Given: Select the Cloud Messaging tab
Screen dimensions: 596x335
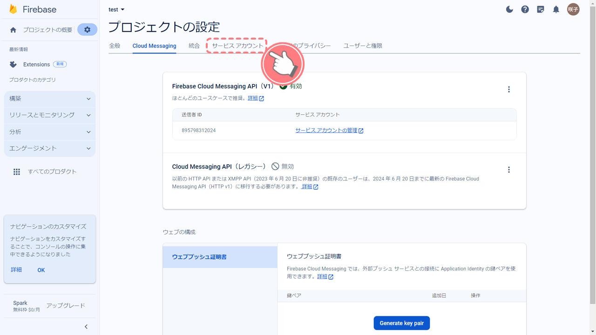Looking at the screenshot, I should coord(154,46).
